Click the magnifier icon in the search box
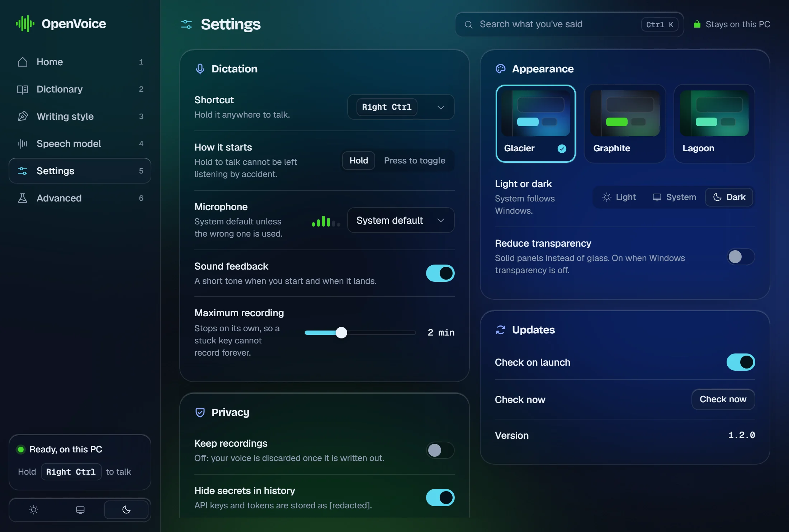This screenshot has height=532, width=789. (x=468, y=24)
